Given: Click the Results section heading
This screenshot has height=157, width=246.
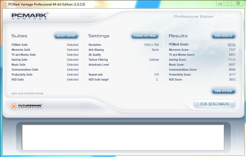Looking at the screenshot, I should coord(178,36).
